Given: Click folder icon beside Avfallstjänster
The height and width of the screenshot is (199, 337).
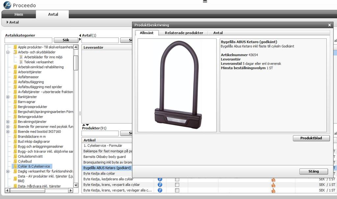Looking at the screenshot, I should 15,92.
